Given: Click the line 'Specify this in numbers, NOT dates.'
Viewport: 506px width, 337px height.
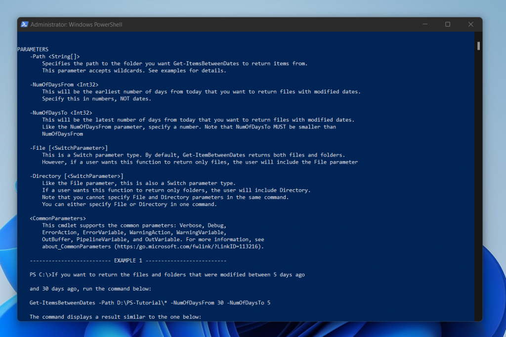Looking at the screenshot, I should 96,99.
